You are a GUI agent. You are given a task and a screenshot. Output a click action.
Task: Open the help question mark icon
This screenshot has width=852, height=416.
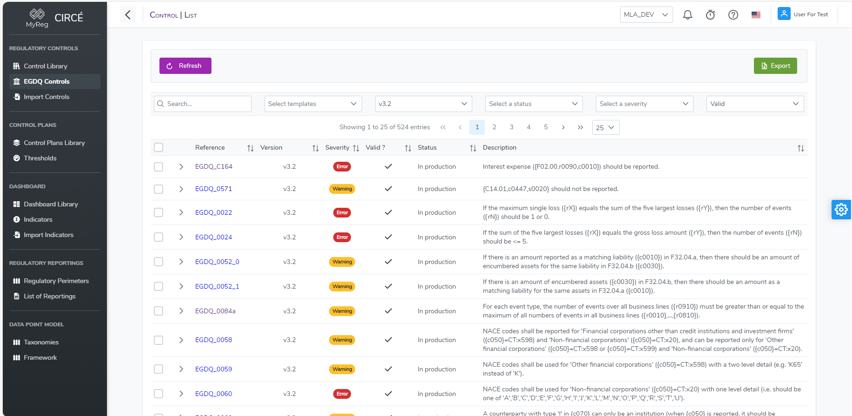[x=733, y=15]
